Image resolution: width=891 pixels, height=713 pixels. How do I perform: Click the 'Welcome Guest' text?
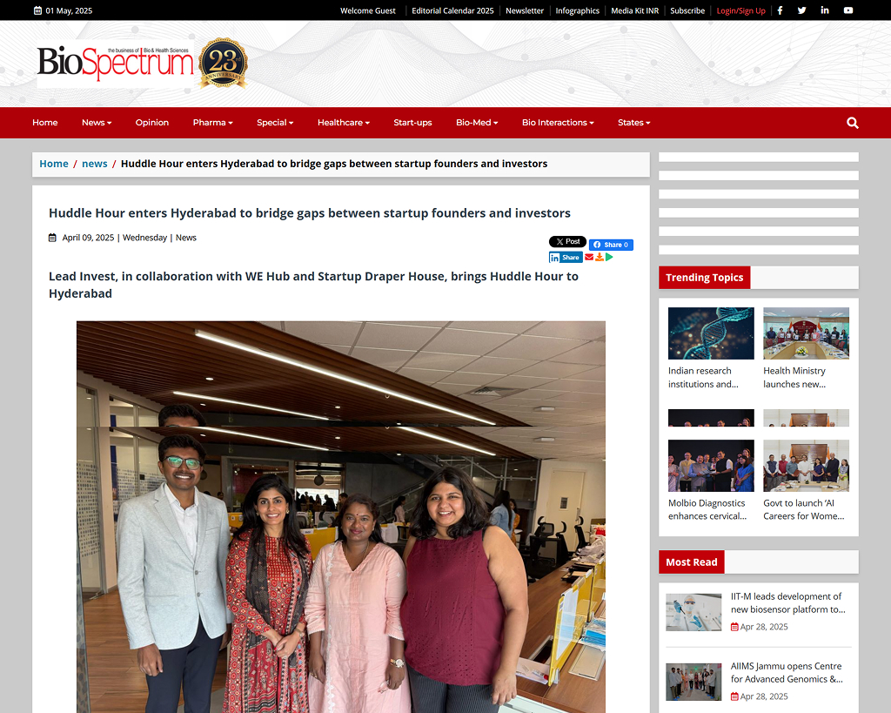coord(368,10)
